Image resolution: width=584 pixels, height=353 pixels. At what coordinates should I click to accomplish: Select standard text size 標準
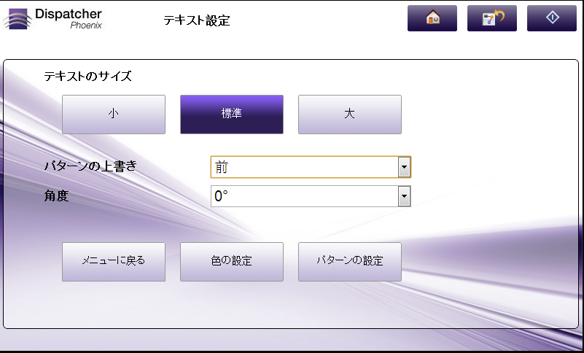pos(232,115)
